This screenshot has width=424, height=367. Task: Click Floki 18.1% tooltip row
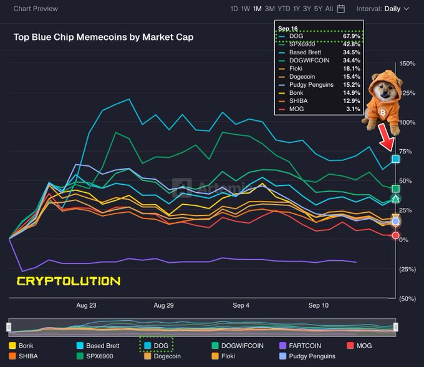pos(319,69)
